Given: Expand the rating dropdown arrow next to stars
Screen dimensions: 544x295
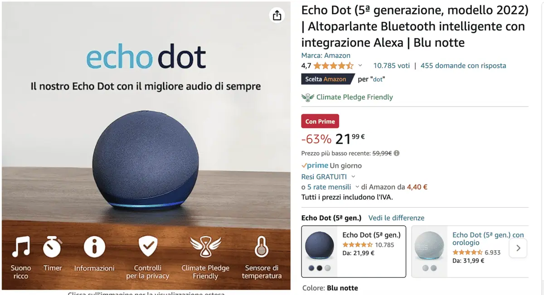Looking at the screenshot, I should [360, 66].
